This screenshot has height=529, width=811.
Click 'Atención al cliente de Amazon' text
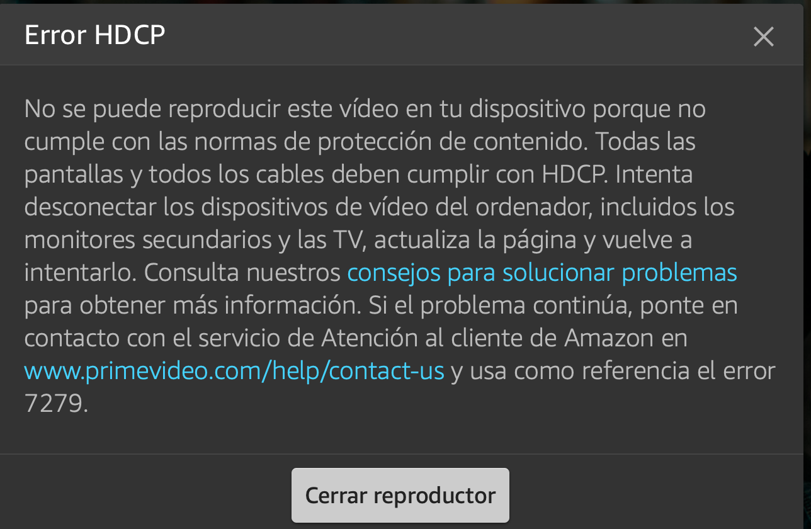tap(487, 338)
